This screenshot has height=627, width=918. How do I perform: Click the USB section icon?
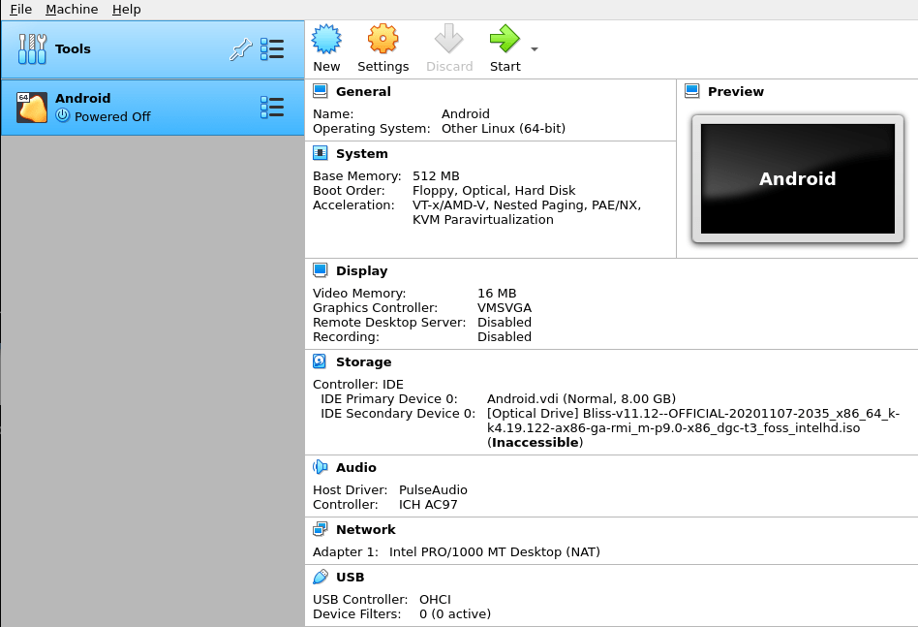click(319, 577)
